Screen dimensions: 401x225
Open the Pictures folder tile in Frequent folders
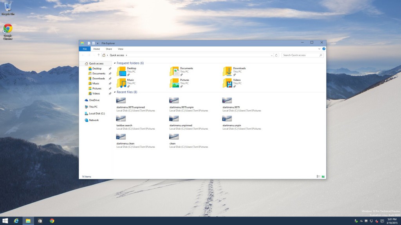(179, 83)
